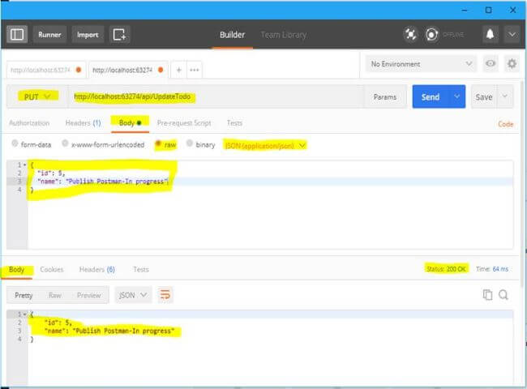Screen dimensions: 527x389
Task: Open manage environments gear icon
Action: 512,63
